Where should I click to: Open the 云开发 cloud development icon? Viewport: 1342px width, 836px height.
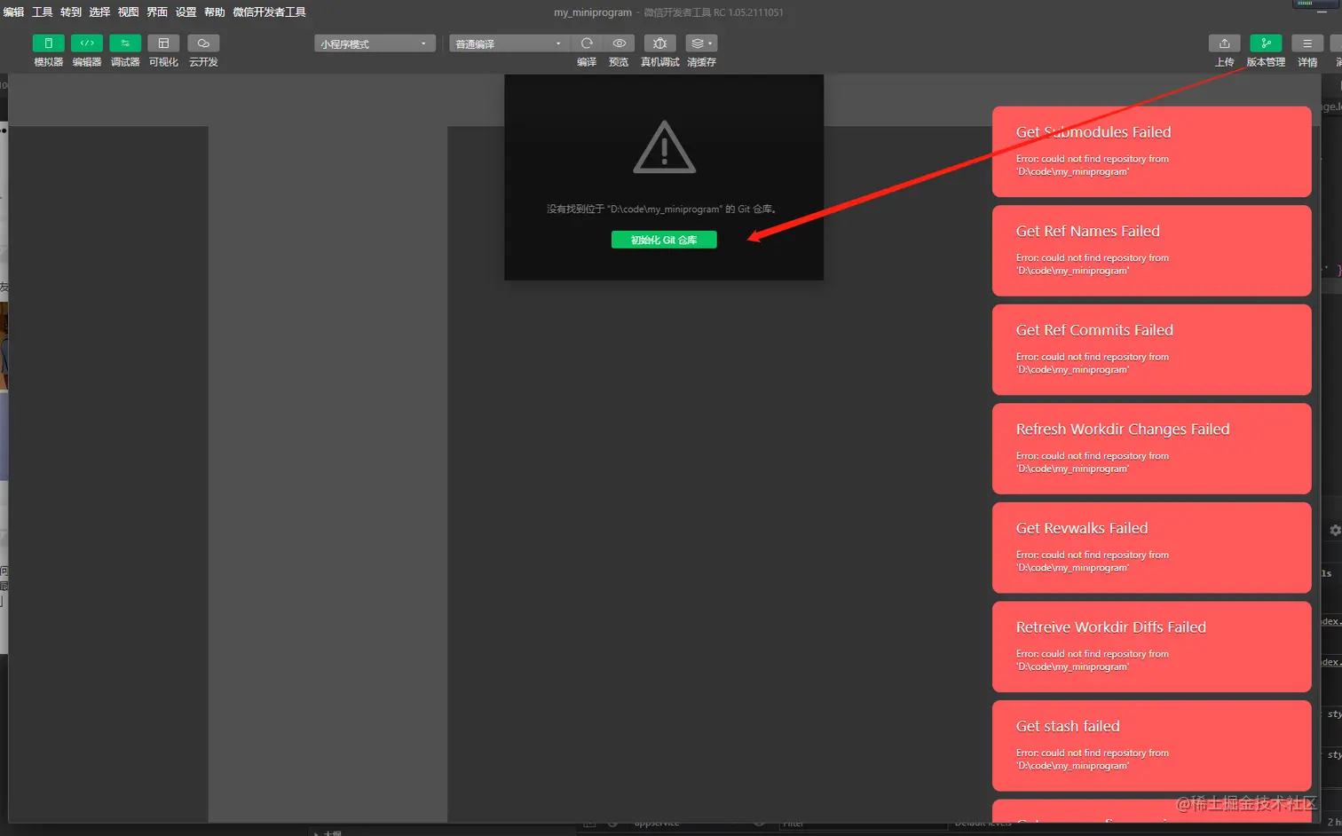[203, 43]
